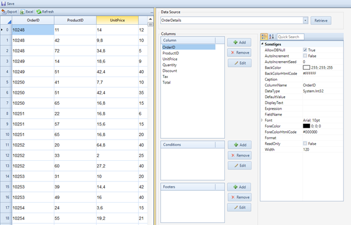Click the ForeColorHtmlCode value #000000
This screenshot has width=351, height=225.
[310, 132]
